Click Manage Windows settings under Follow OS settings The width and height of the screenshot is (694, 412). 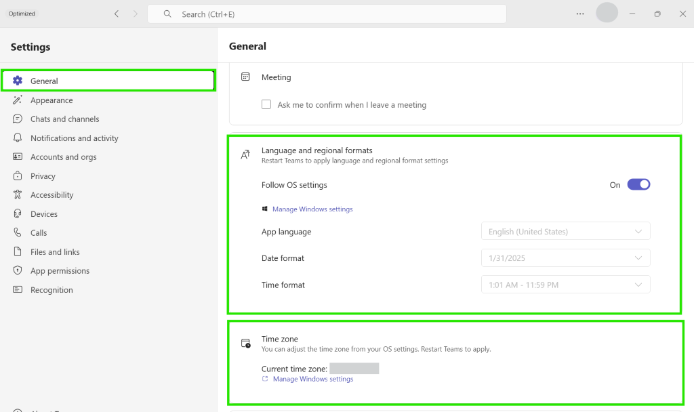[x=312, y=209]
